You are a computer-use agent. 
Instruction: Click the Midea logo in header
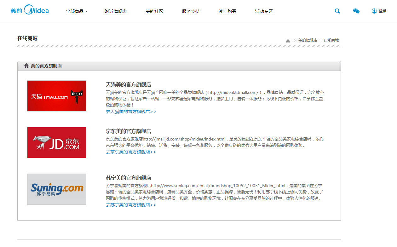(x=30, y=10)
